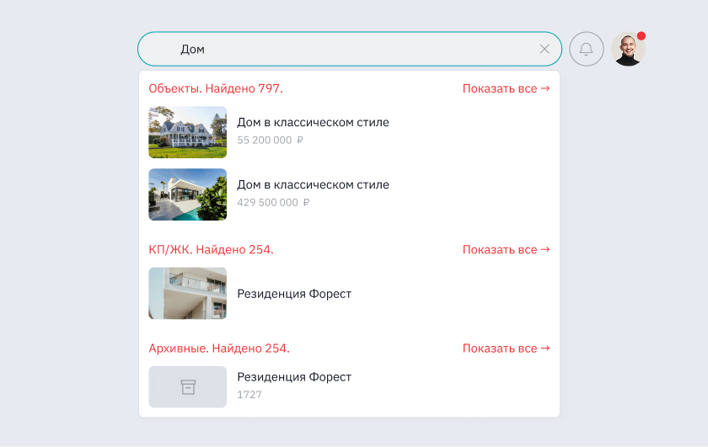Show all results for Объекты

pos(506,88)
